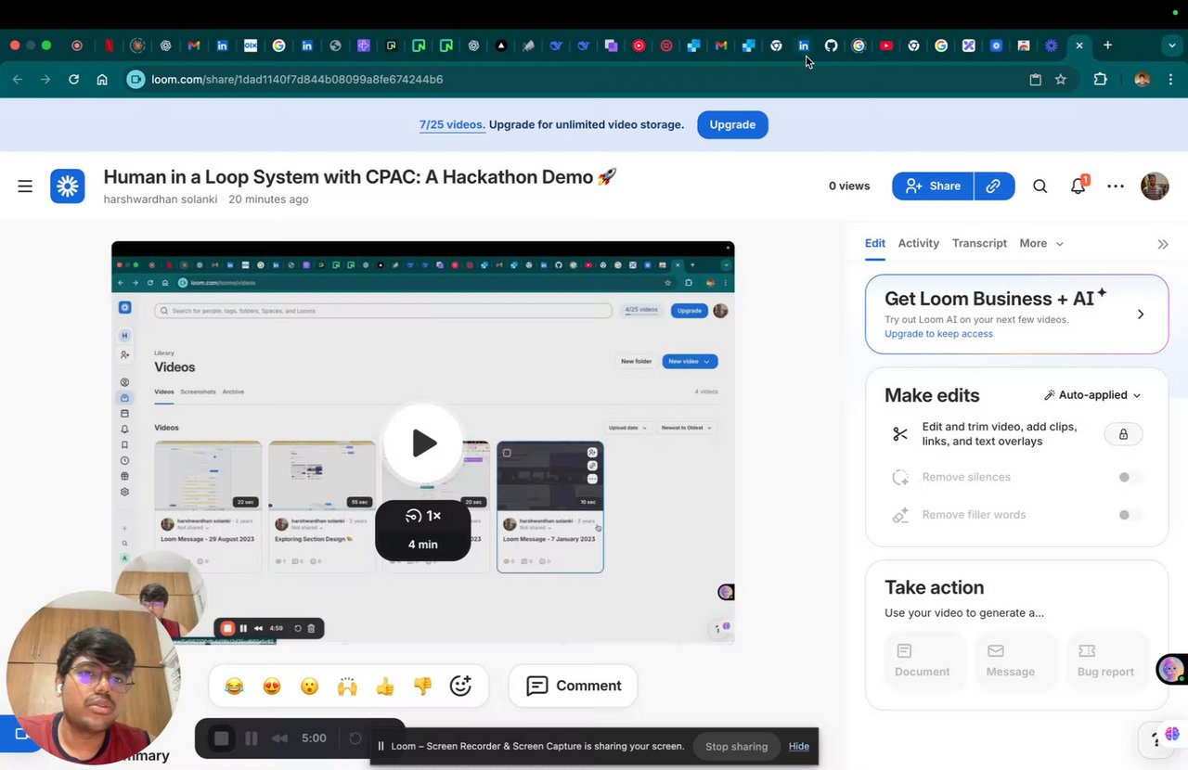Switch to the YouTube browser tab
The image size is (1188, 770).
click(x=885, y=45)
